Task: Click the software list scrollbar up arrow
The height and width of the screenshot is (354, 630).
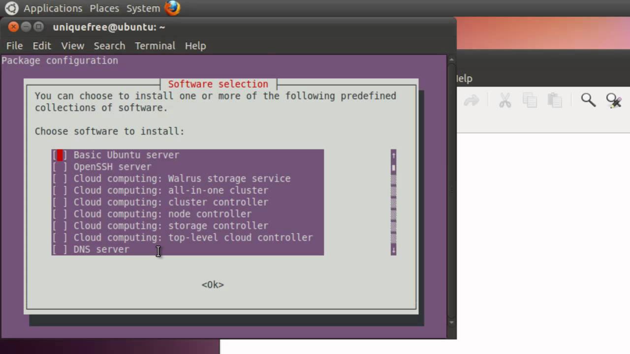Action: tap(393, 155)
